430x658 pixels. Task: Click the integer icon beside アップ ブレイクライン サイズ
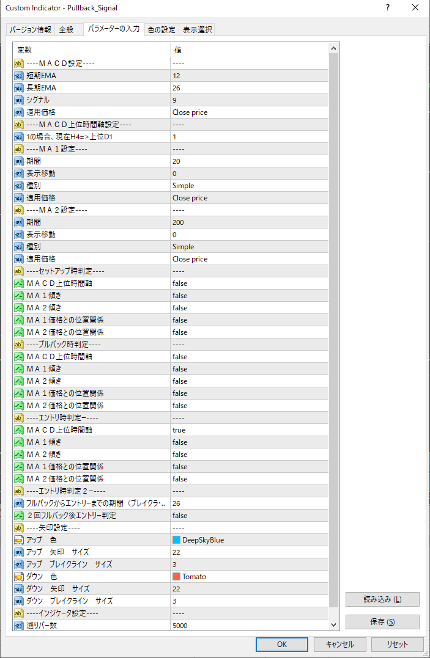[x=19, y=565]
